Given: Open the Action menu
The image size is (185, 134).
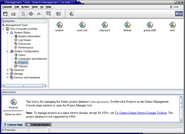Looking at the screenshot, I should click(x=25, y=7).
